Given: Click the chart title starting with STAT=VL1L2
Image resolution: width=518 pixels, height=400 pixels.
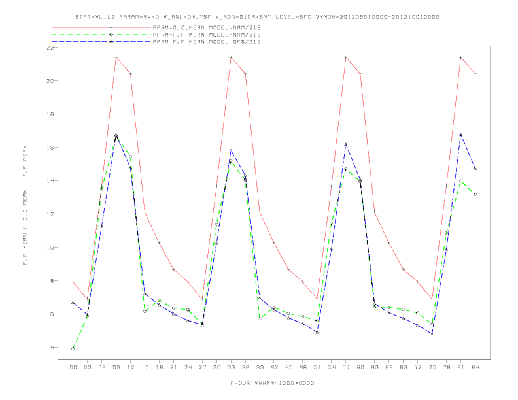Looking at the screenshot, I should click(x=257, y=17).
